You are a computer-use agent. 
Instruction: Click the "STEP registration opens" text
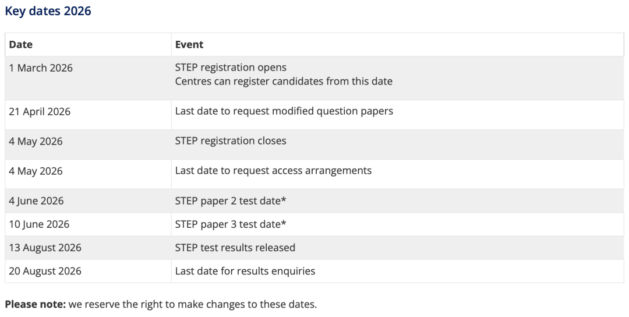231,68
